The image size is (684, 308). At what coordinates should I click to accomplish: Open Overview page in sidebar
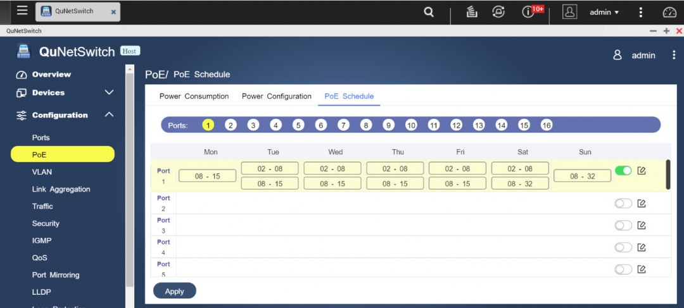[x=51, y=75]
